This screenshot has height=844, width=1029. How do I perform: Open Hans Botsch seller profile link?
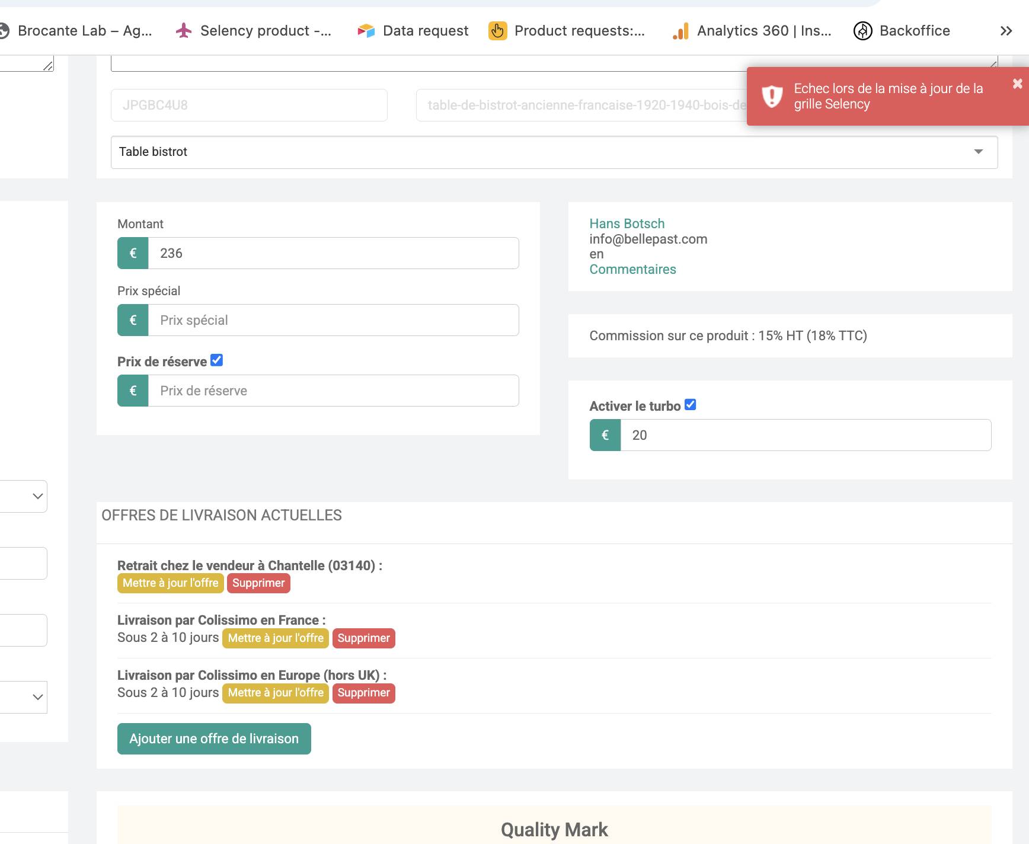tap(627, 223)
